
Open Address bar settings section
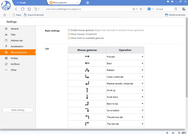point(18,40)
